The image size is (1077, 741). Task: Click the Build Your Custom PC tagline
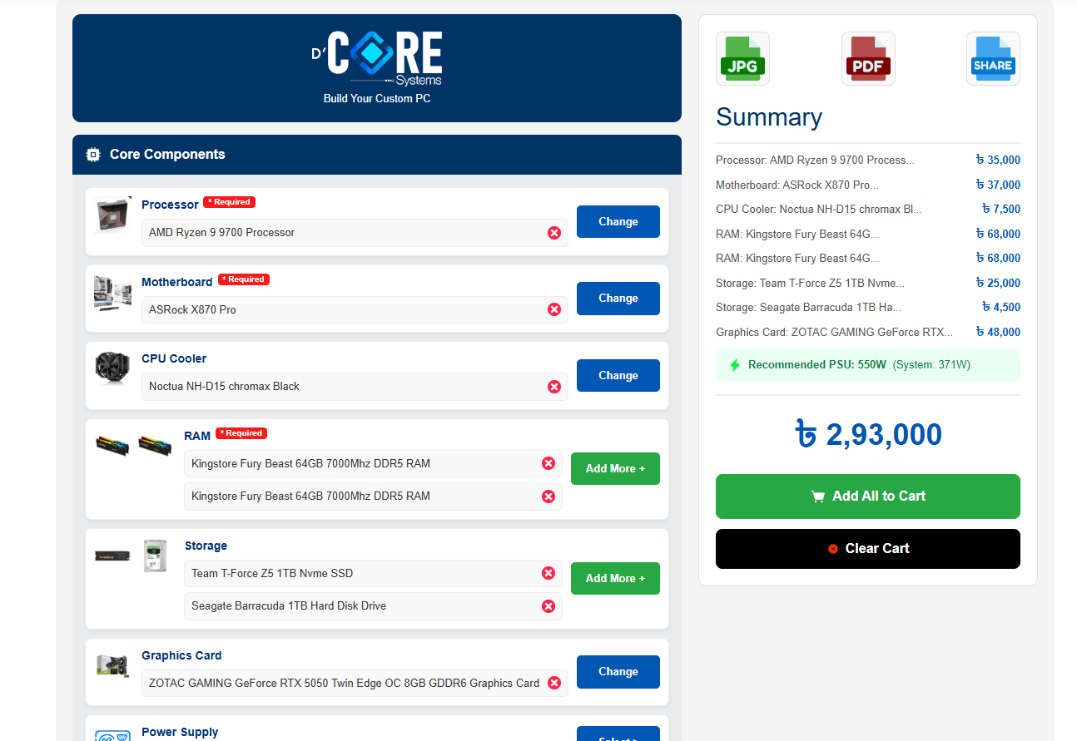(x=377, y=99)
